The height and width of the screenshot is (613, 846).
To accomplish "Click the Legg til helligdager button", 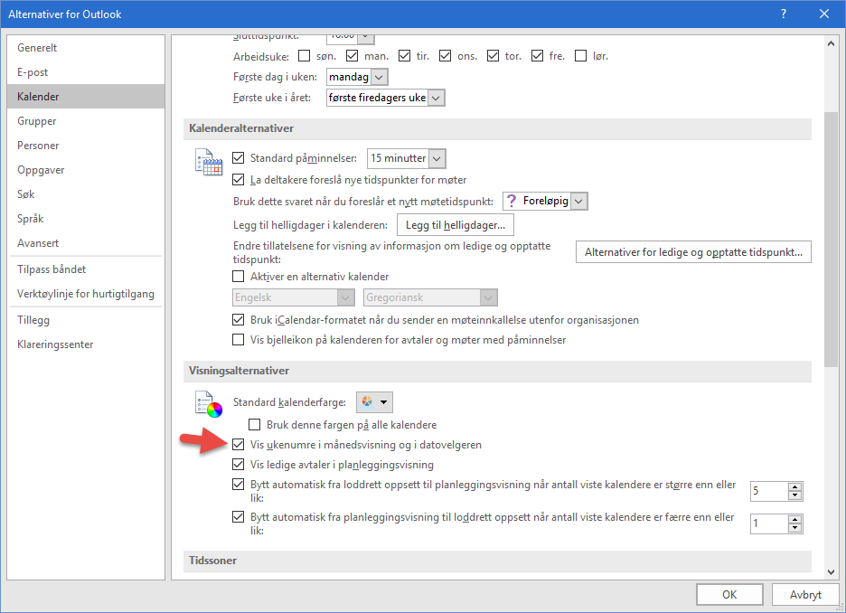I will point(456,225).
